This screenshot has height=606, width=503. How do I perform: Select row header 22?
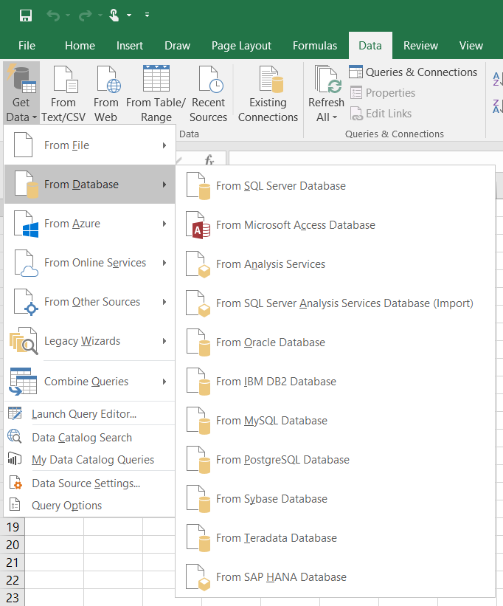point(13,580)
